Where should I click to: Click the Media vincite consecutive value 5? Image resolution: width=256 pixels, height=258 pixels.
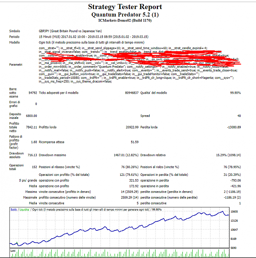point(137,203)
